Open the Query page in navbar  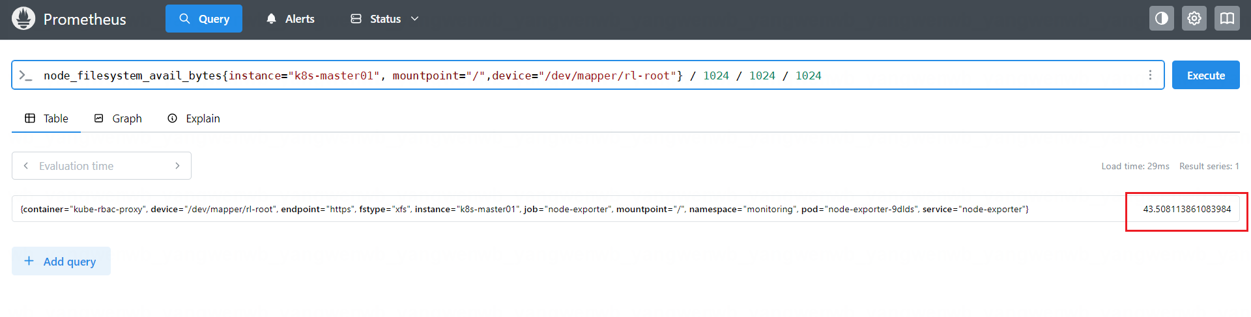click(x=204, y=19)
